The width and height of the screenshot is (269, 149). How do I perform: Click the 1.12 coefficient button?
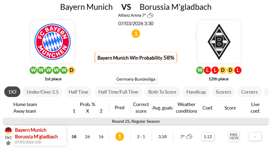(x=208, y=137)
